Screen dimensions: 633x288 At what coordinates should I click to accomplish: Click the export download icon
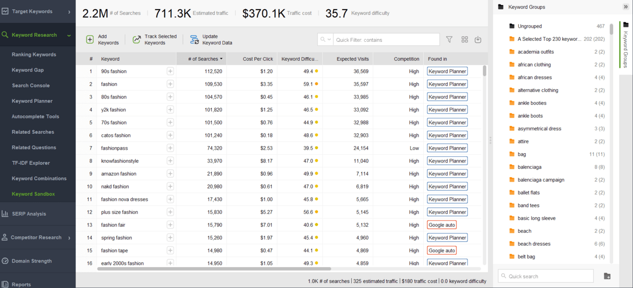[478, 40]
